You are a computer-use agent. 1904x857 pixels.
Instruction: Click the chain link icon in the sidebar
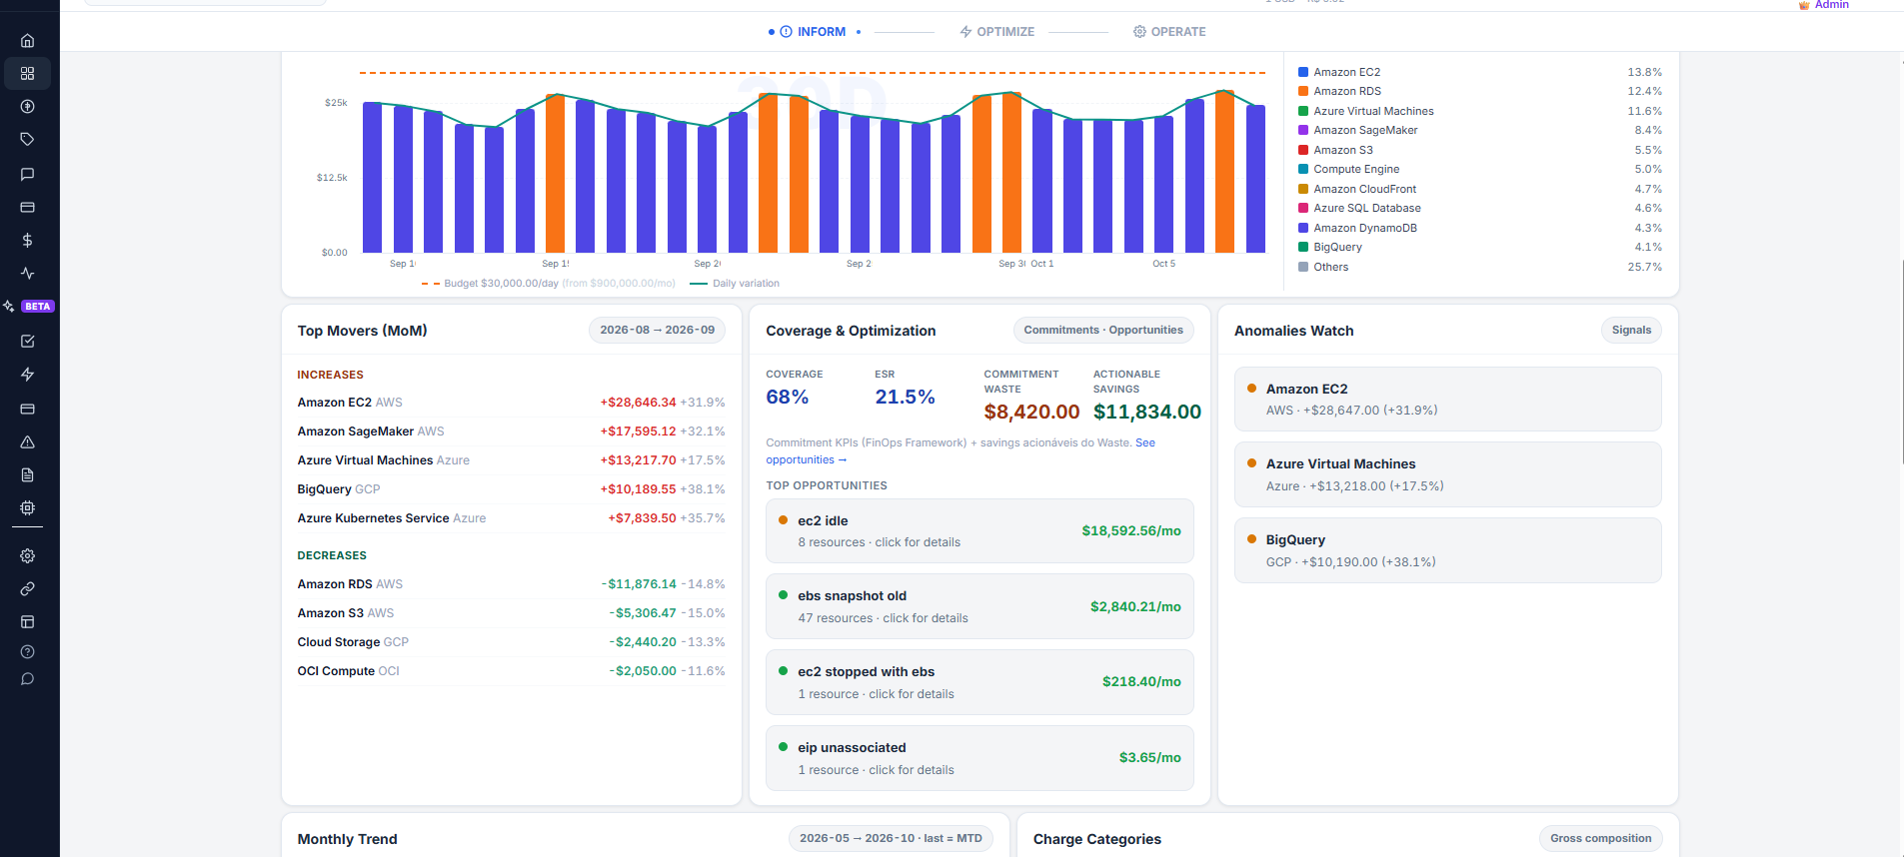coord(27,589)
